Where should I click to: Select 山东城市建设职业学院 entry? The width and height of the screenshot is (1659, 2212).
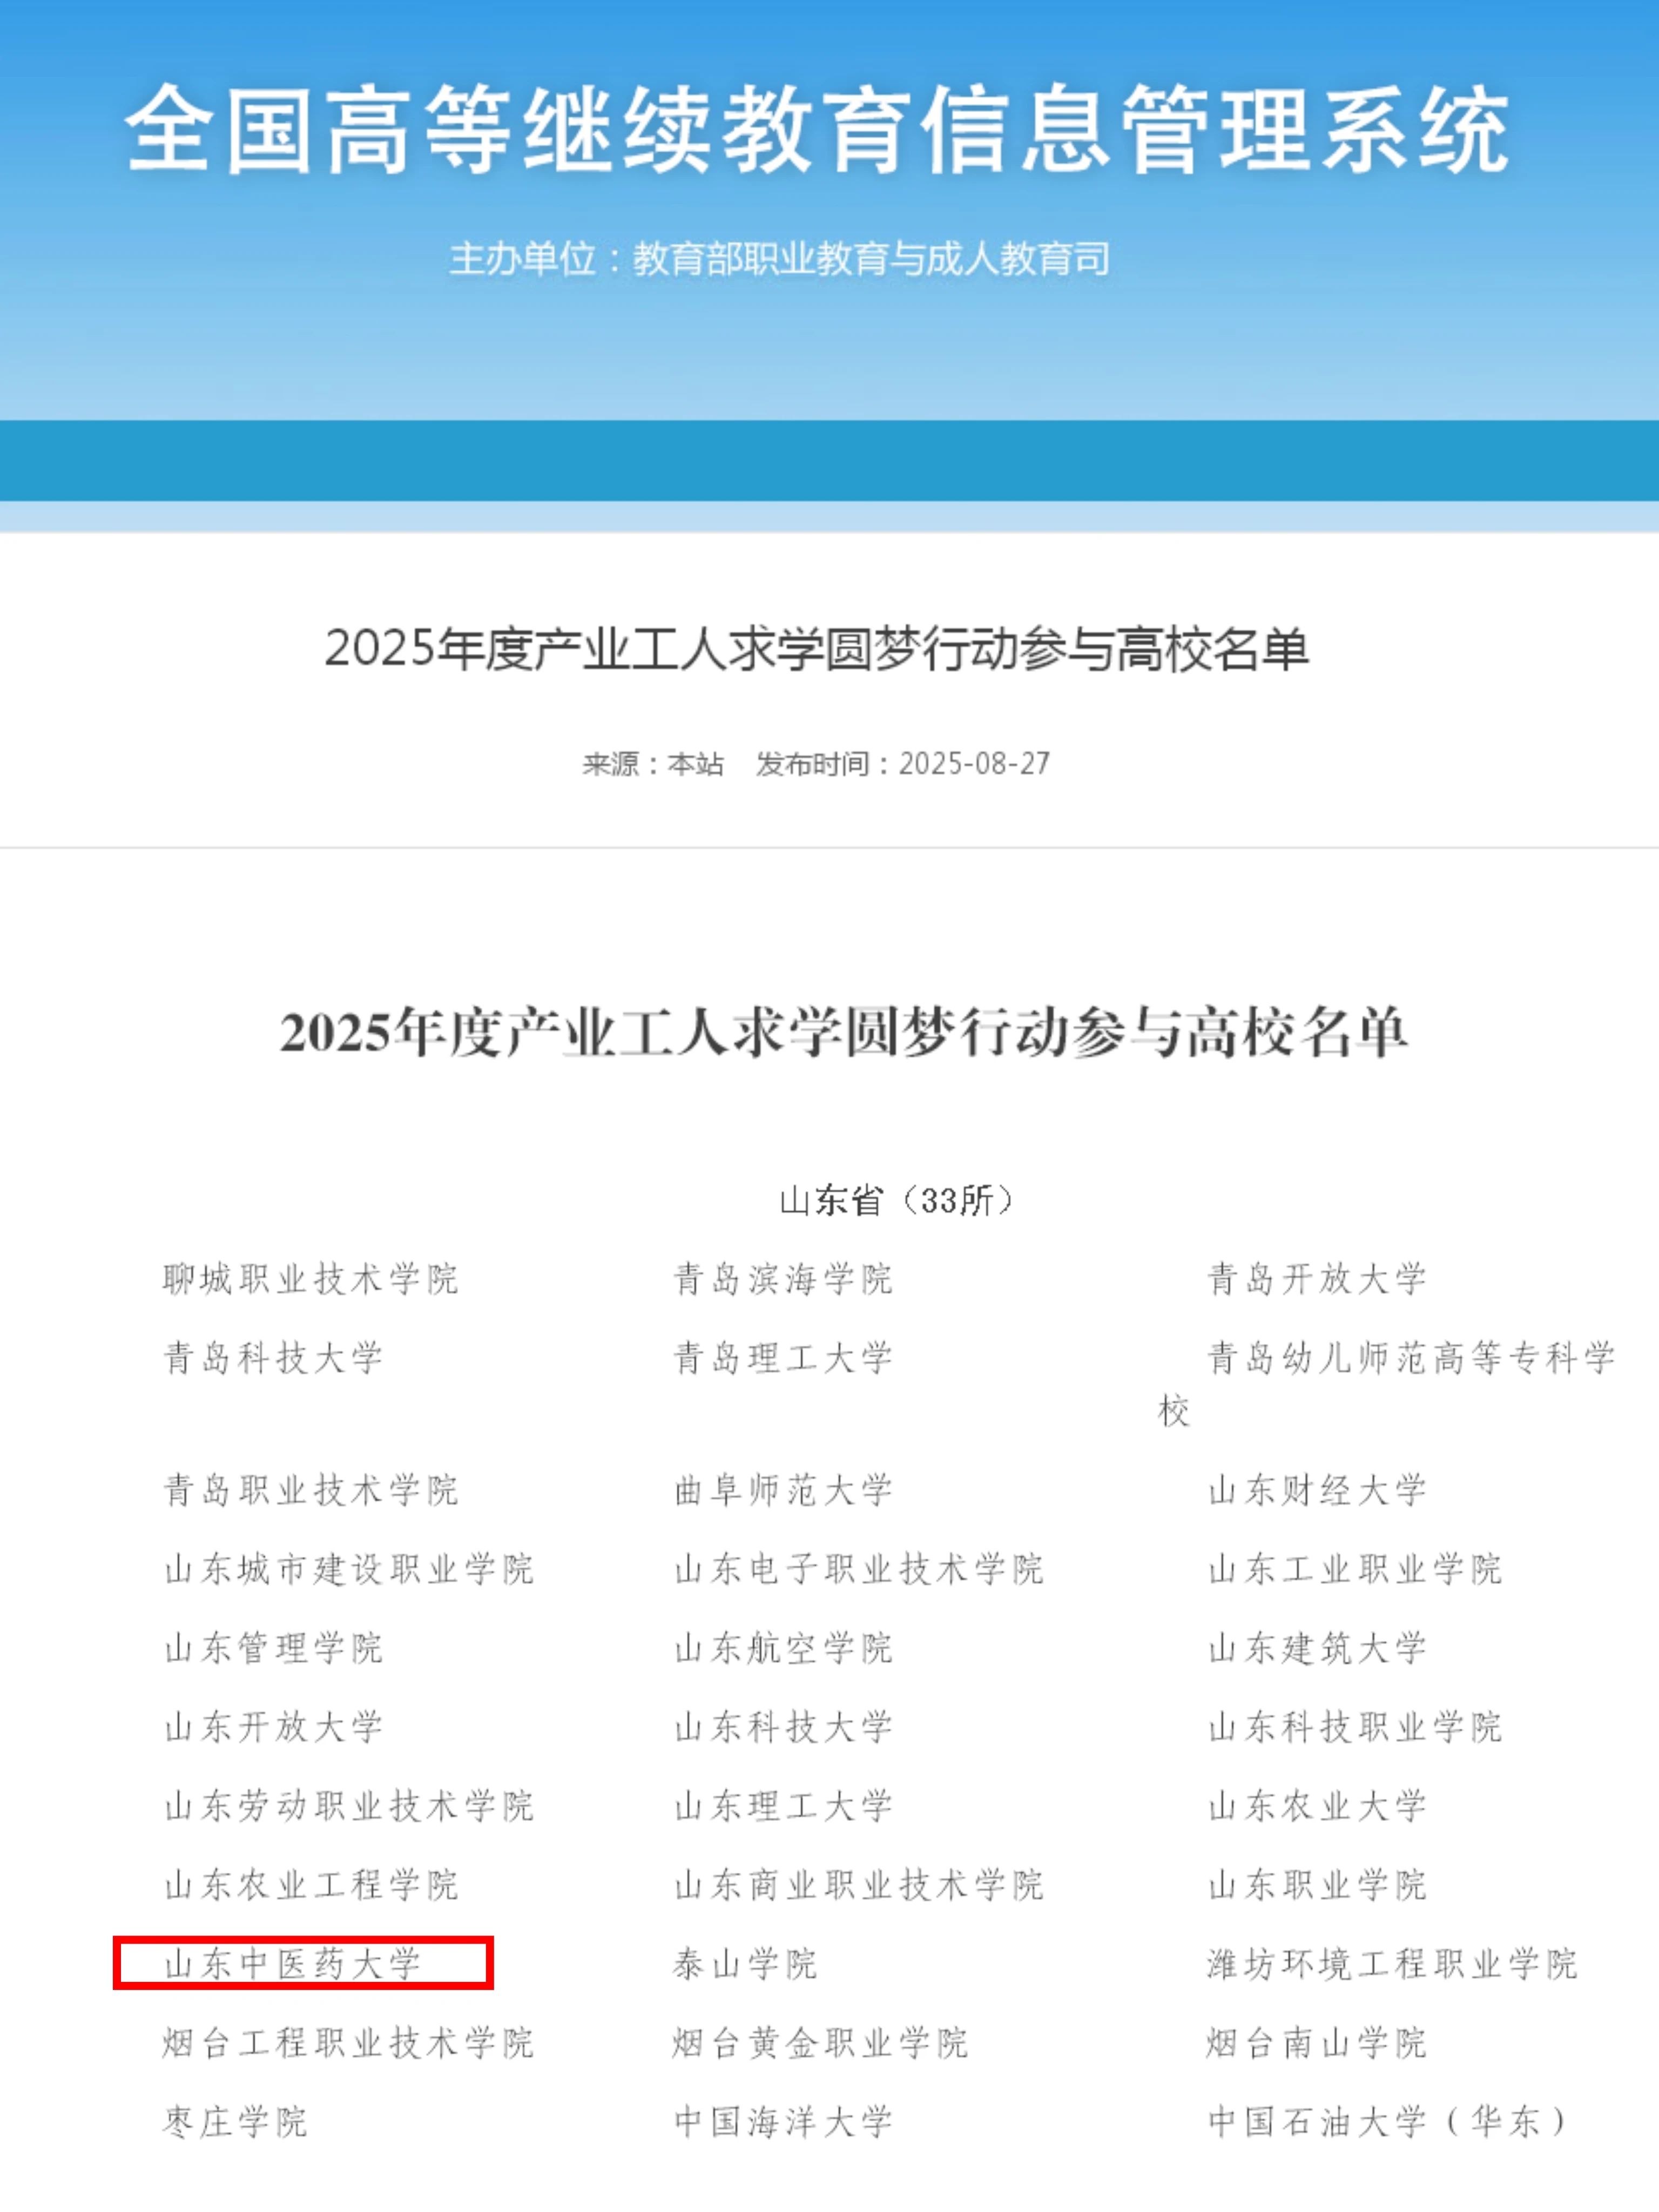(348, 1569)
